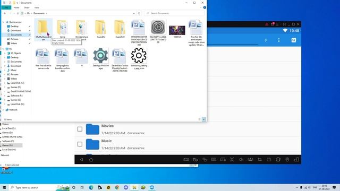340x191 pixels.
Task: Tick the Movies folder checkbox in emulator
Action: pyautogui.click(x=80, y=129)
